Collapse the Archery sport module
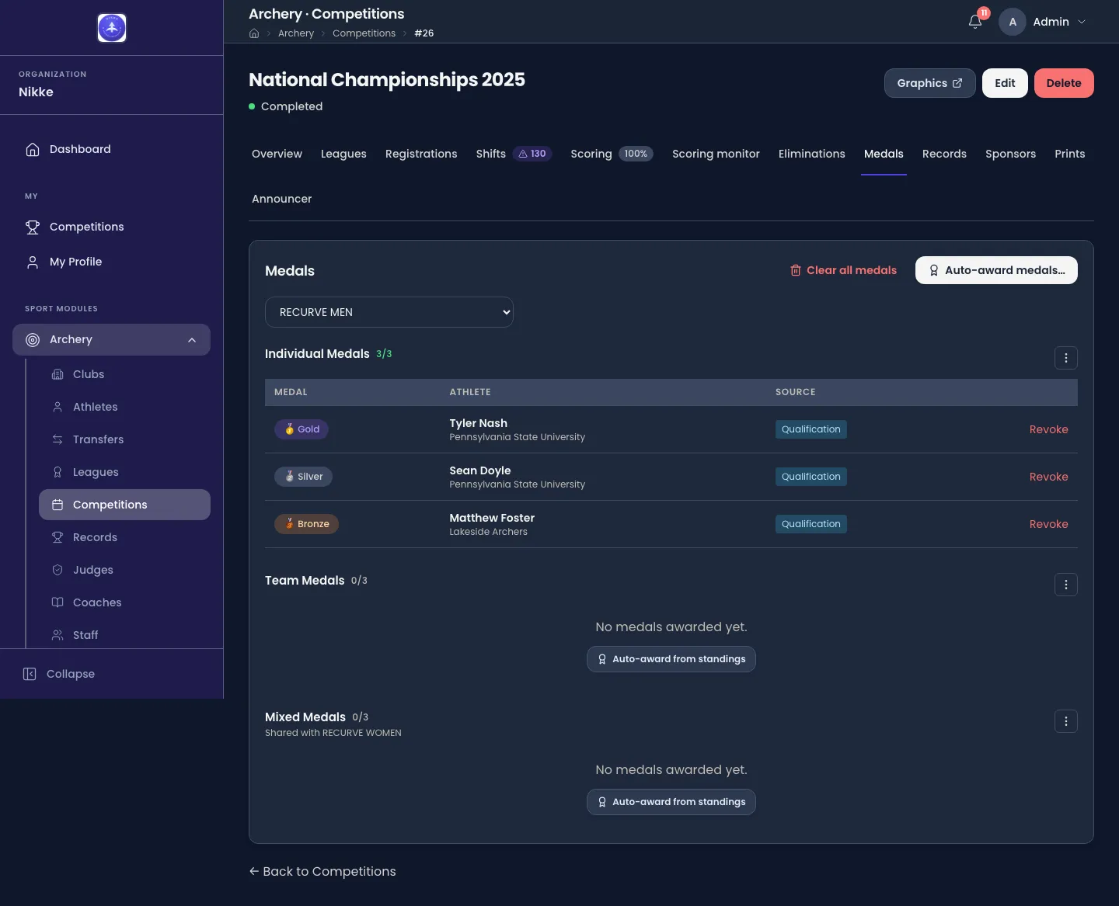 [x=111, y=339]
